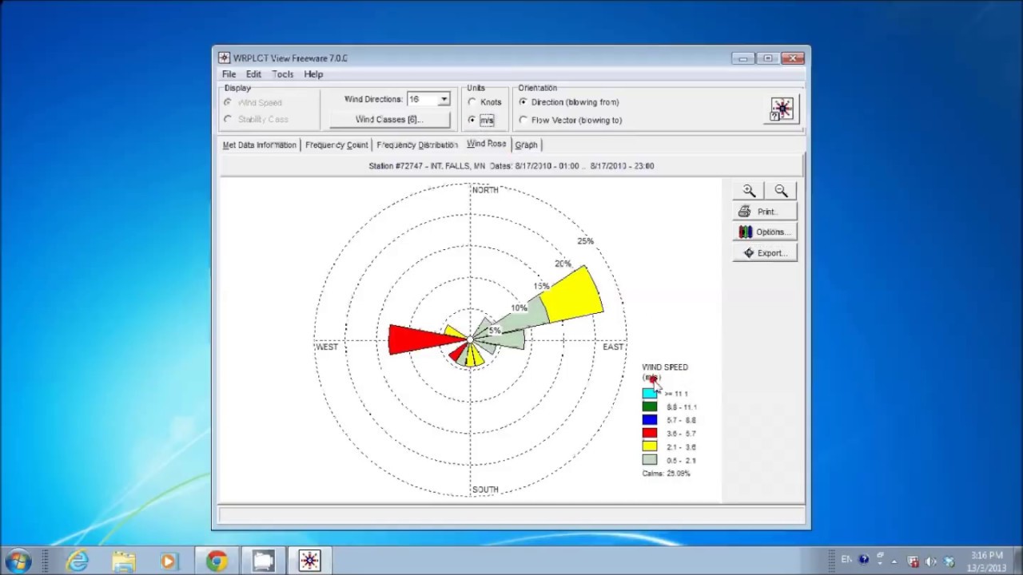
Task: Switch to the Graph tab
Action: click(x=526, y=145)
